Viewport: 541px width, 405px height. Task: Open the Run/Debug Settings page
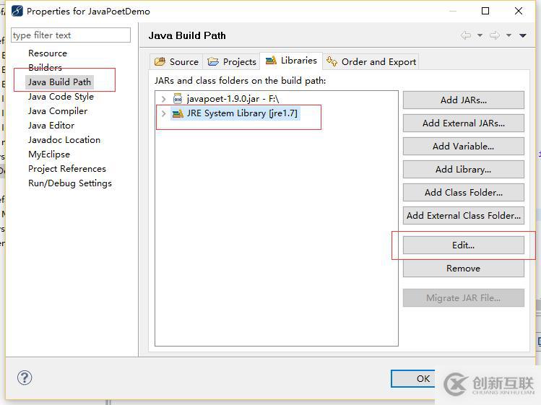(70, 183)
